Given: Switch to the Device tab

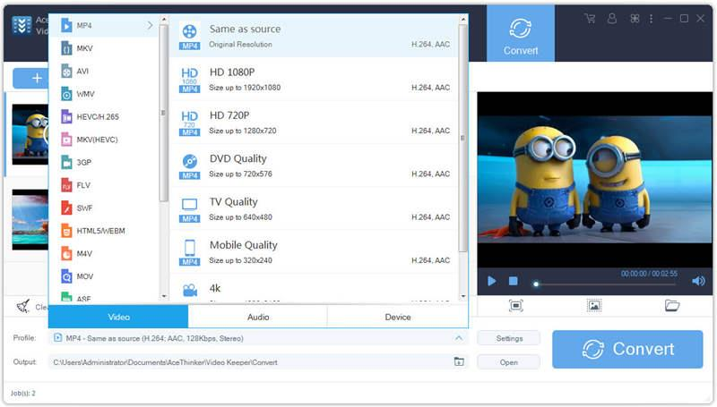Looking at the screenshot, I should tap(397, 317).
